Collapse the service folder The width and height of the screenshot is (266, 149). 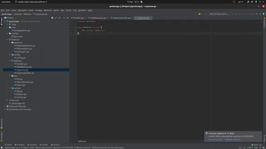click(10, 88)
